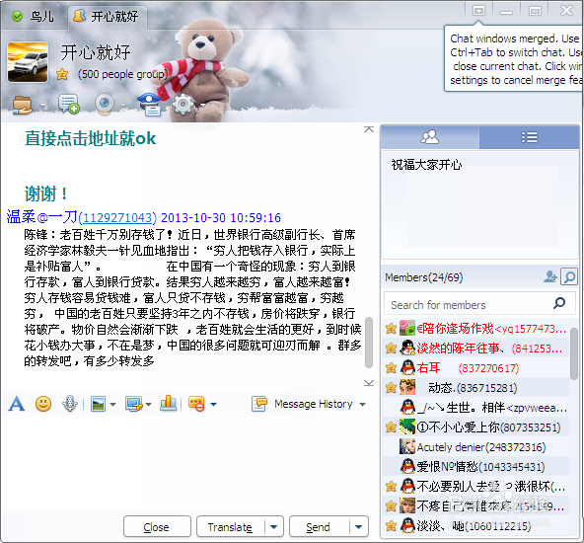
Task: Start a group video with webcam icon
Action: (x=105, y=104)
